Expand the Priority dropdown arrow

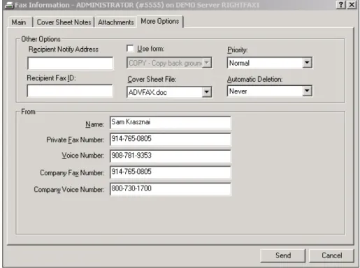click(307, 63)
